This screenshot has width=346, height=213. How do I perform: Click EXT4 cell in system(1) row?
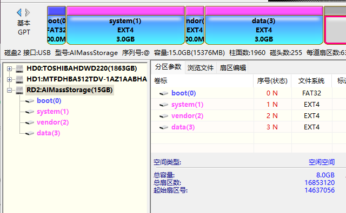pos(311,104)
